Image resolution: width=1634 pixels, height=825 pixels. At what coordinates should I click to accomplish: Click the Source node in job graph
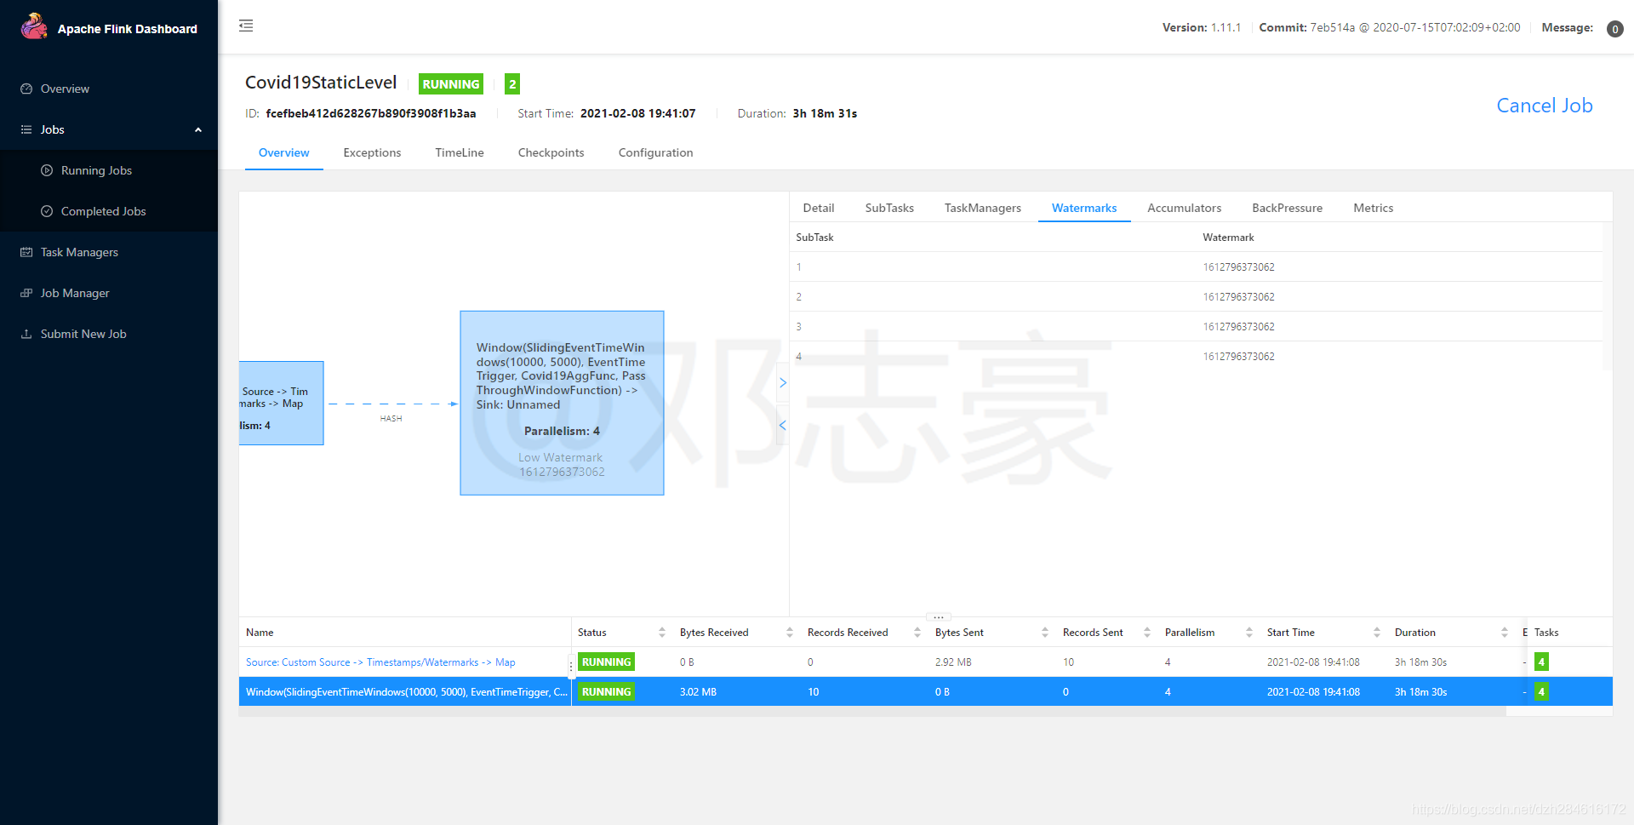(281, 403)
